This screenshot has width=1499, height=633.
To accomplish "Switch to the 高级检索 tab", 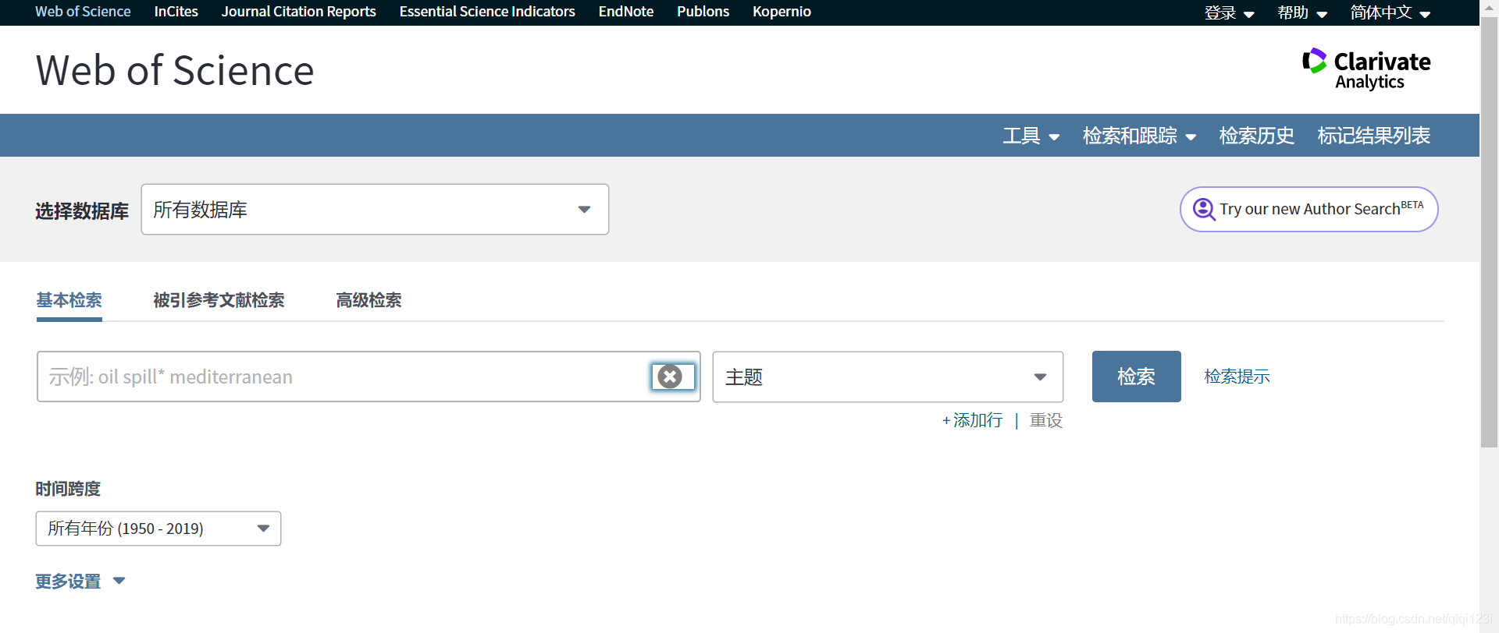I will tap(369, 300).
